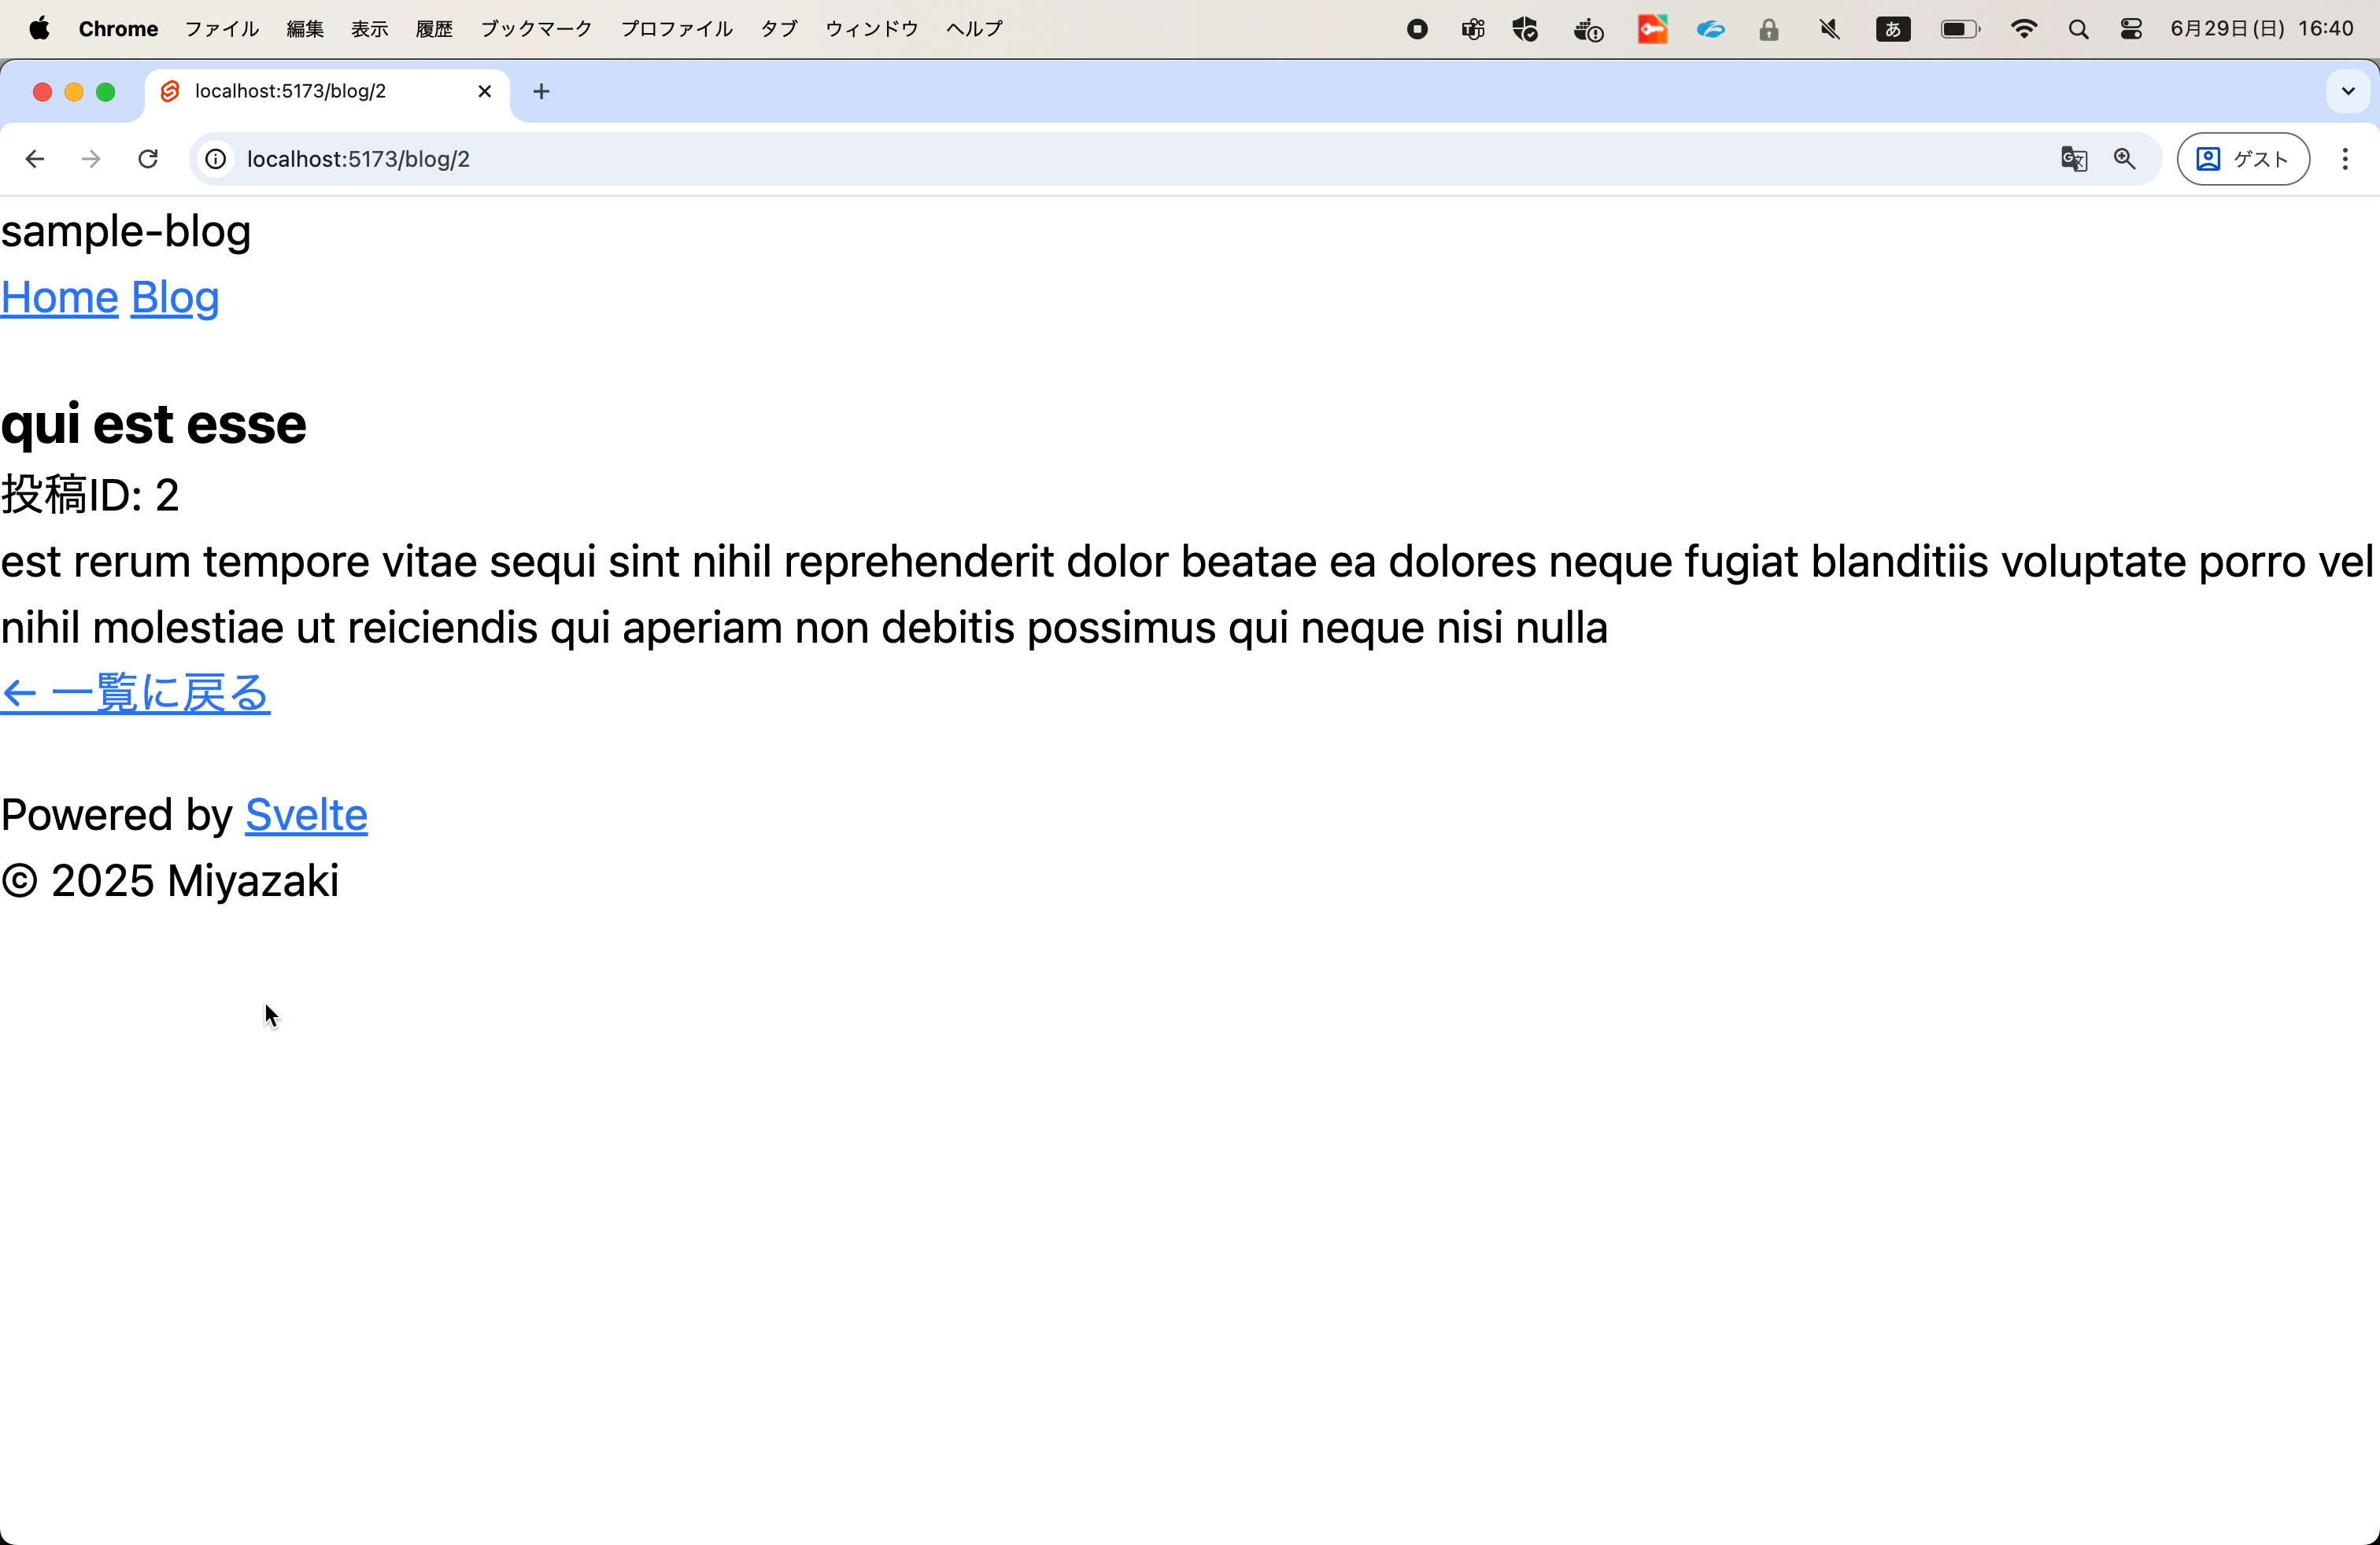Click the muted sound menu bar icon
2380x1545 pixels.
[1829, 30]
